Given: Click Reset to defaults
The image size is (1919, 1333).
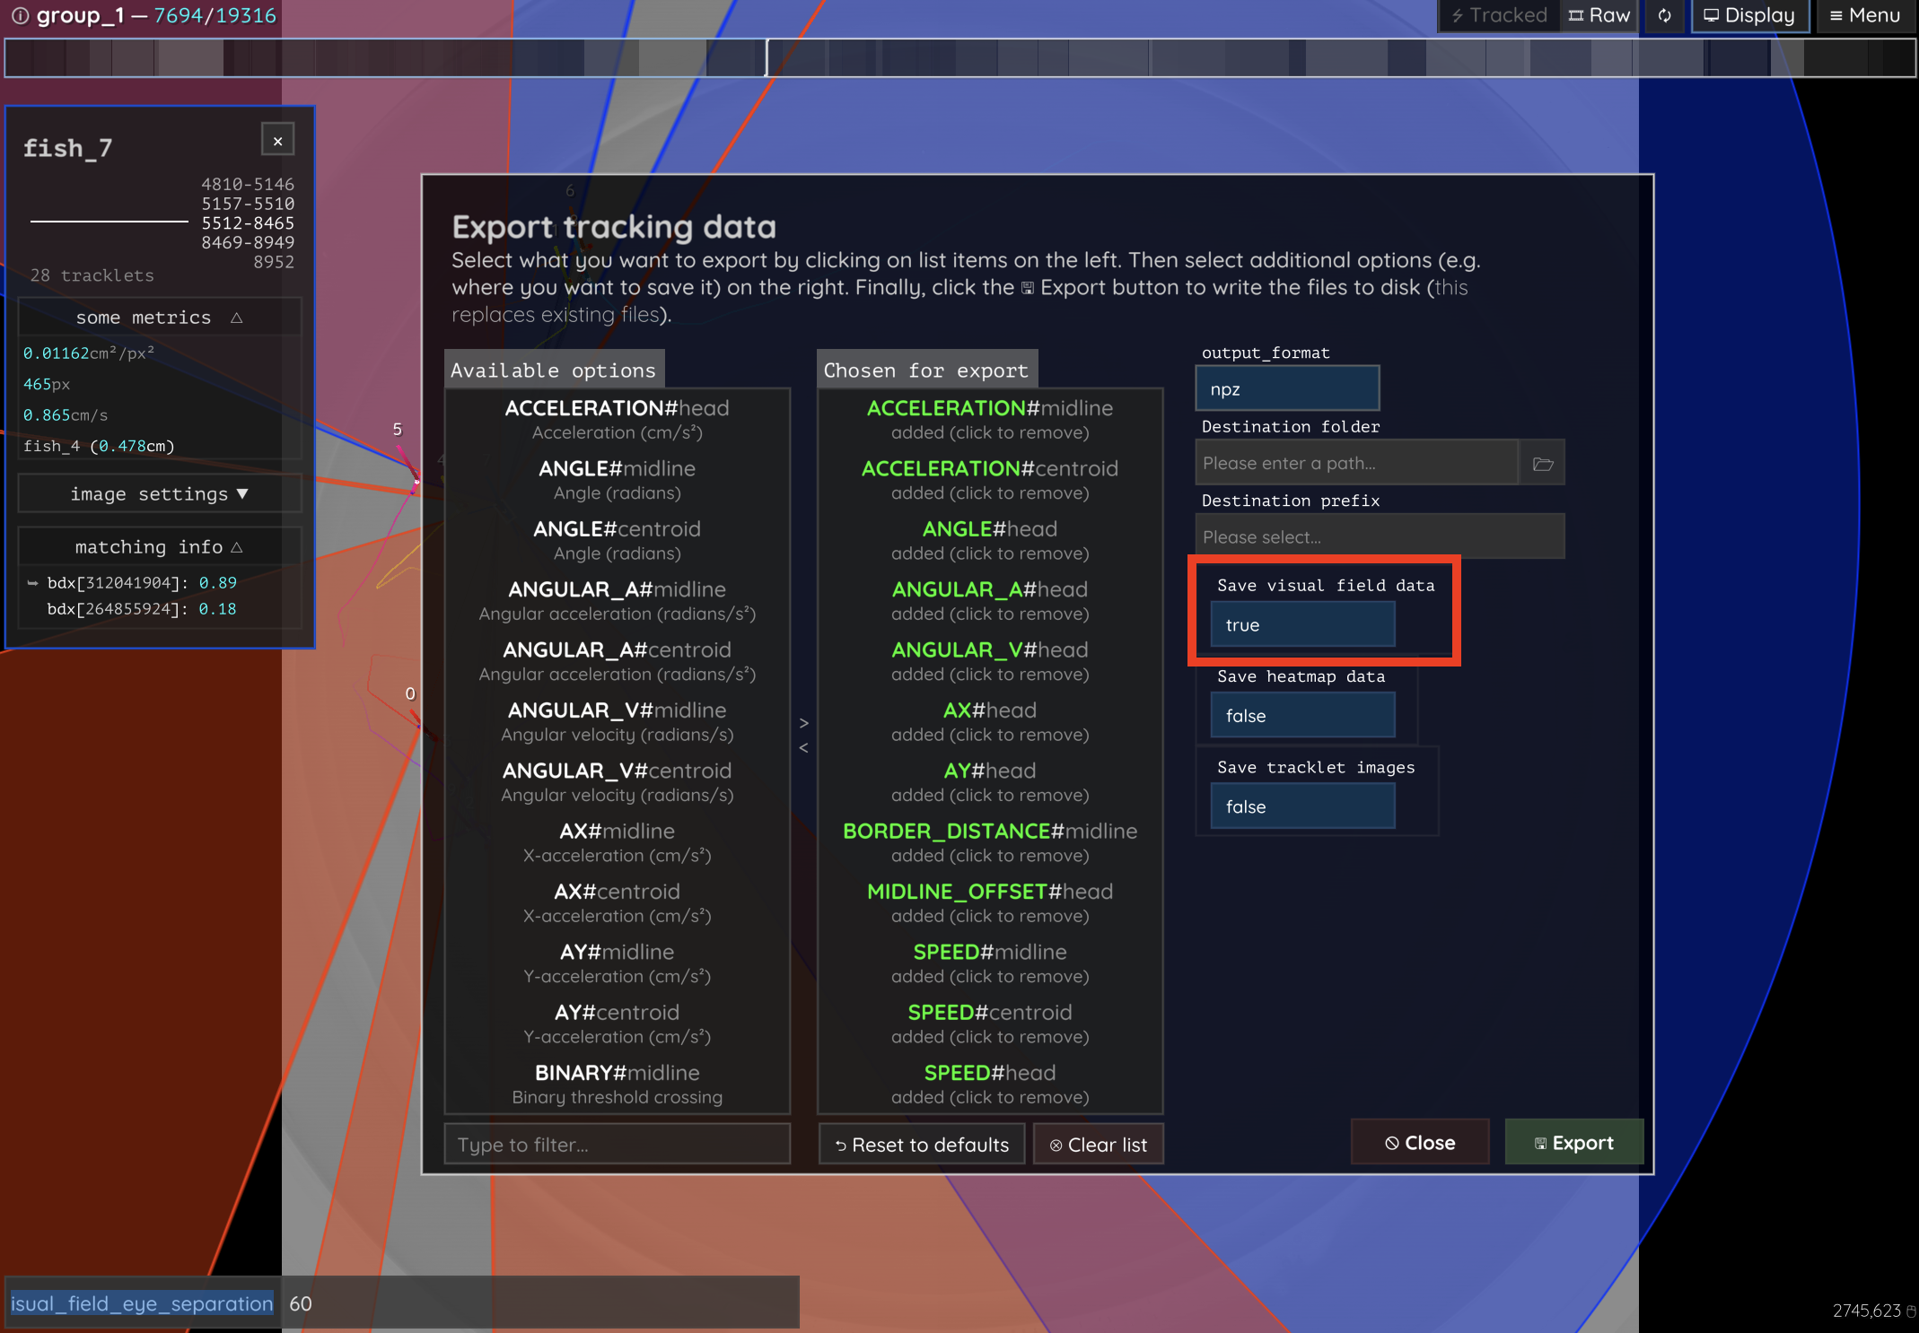Looking at the screenshot, I should 921,1145.
